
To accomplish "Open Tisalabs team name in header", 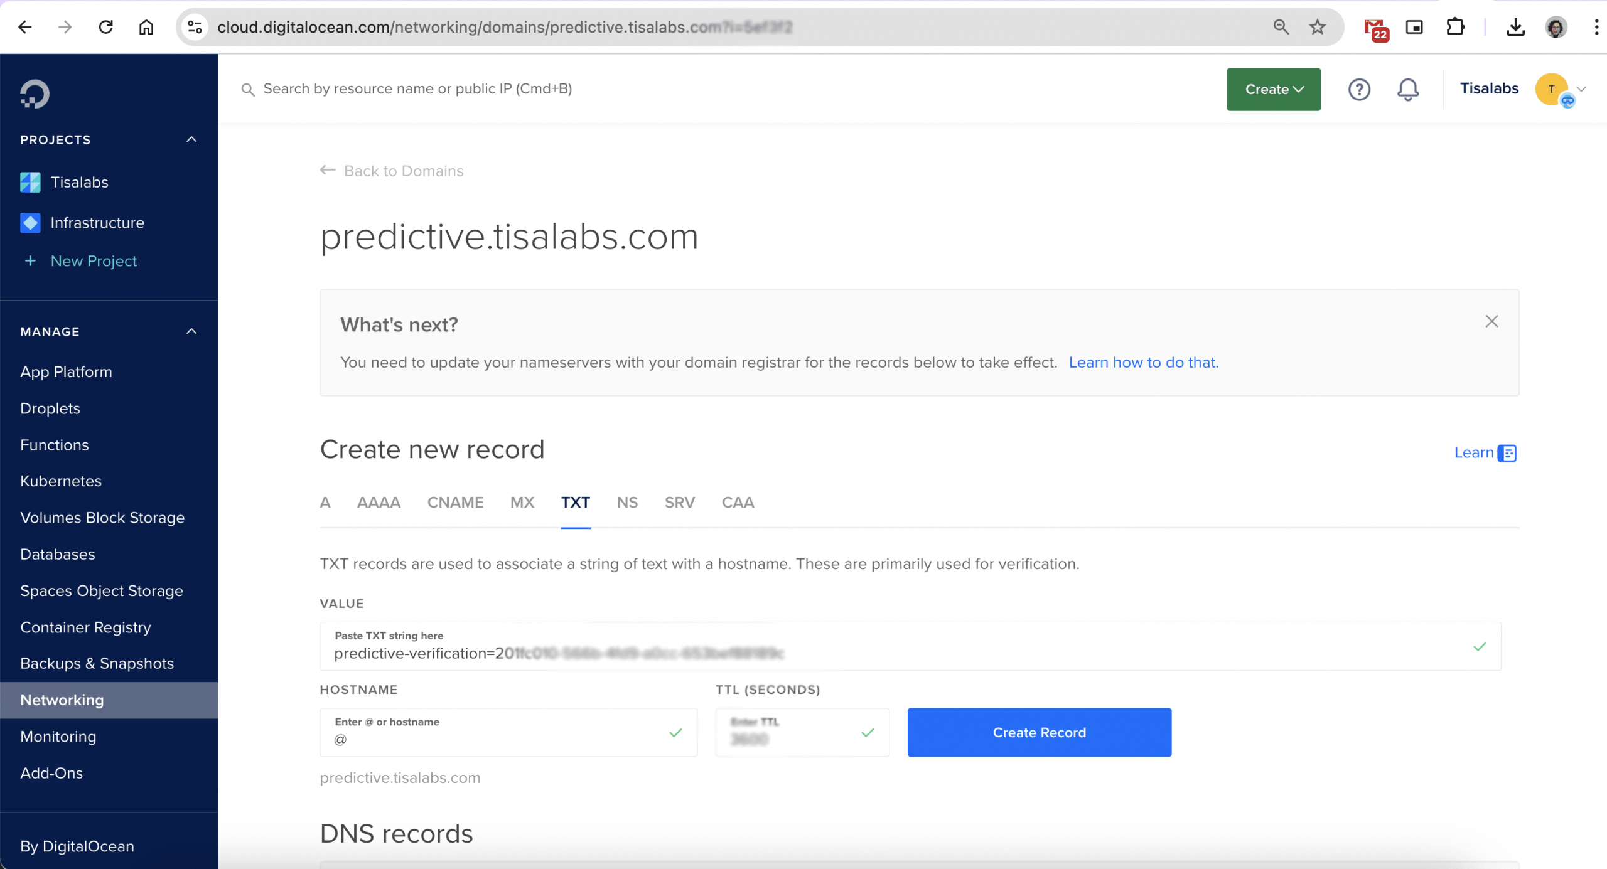I will click(x=1489, y=88).
